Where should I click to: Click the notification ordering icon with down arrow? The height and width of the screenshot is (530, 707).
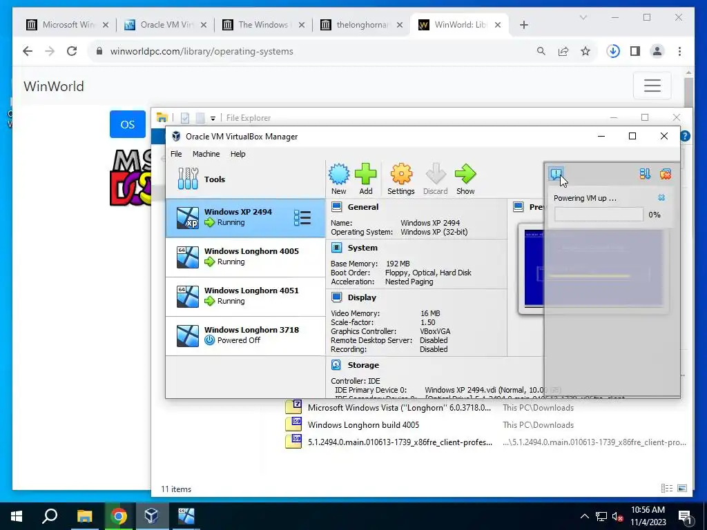click(x=645, y=173)
